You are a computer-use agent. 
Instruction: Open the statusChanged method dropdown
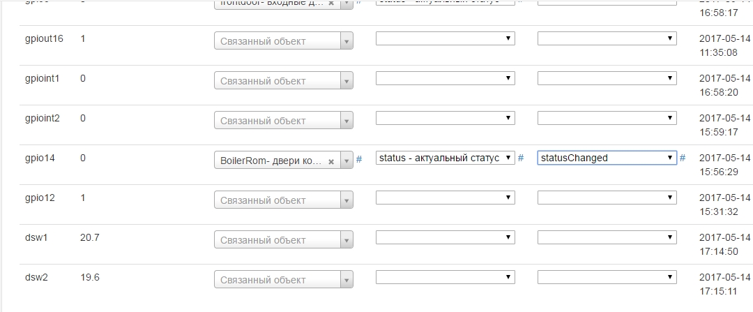607,158
